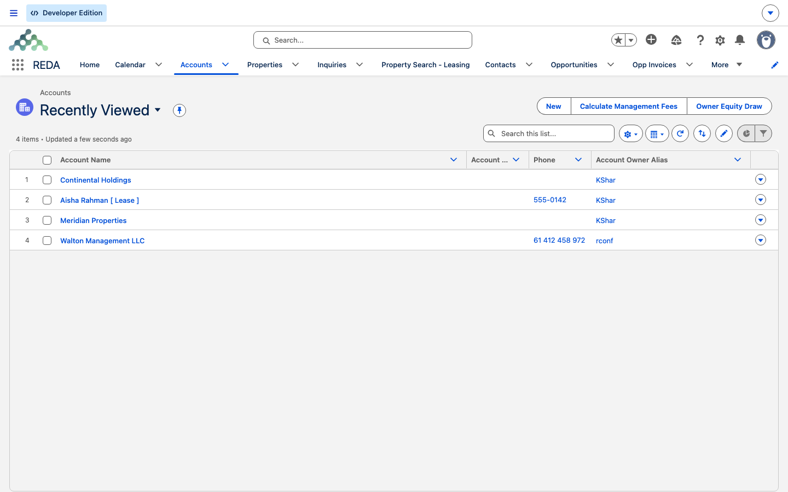Expand Recently Viewed list view picker
The width and height of the screenshot is (788, 492).
[x=158, y=110]
